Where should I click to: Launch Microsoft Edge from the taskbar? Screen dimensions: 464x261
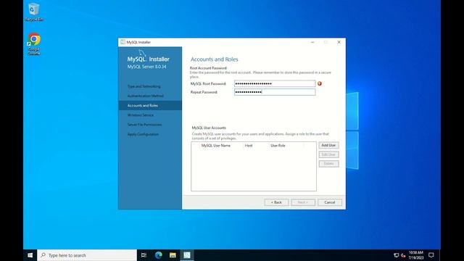(x=158, y=255)
